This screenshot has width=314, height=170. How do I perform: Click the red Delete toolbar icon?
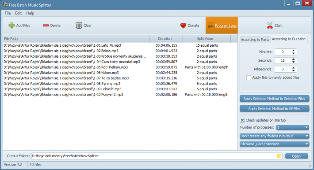coord(46,26)
